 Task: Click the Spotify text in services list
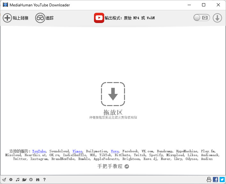pos(156,155)
